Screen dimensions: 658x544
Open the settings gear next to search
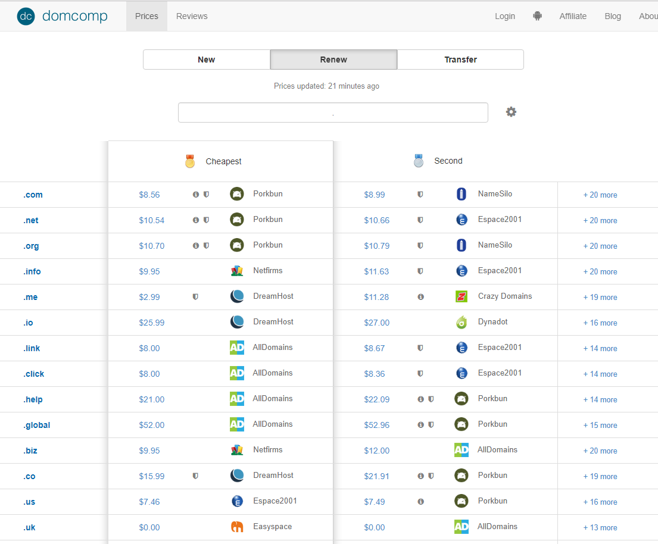tap(511, 112)
